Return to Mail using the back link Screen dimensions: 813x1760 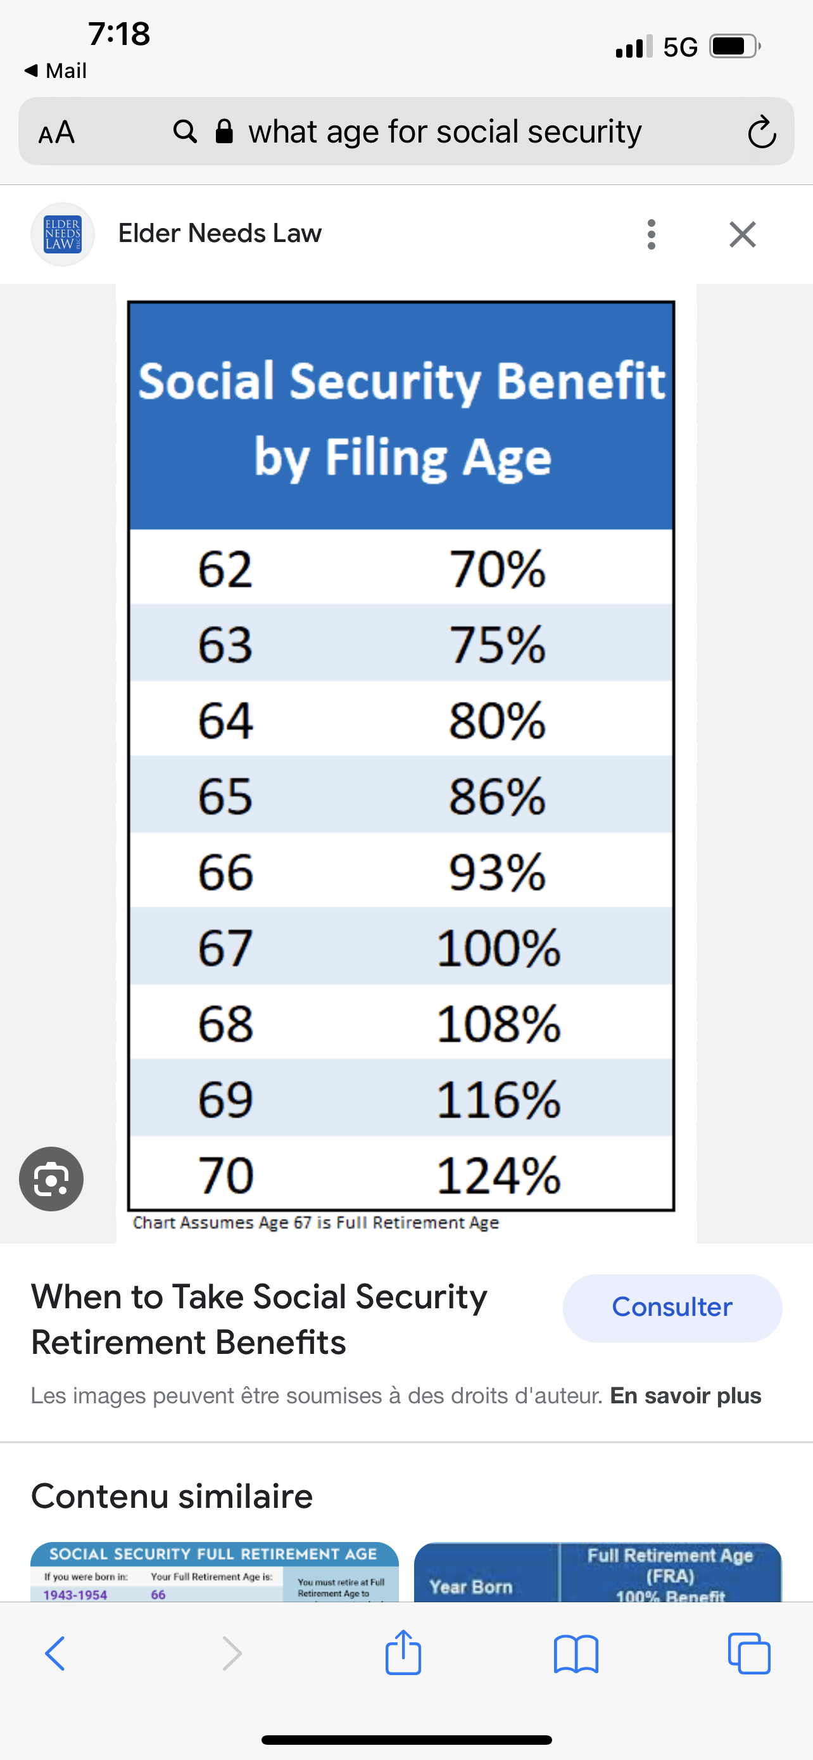[56, 70]
